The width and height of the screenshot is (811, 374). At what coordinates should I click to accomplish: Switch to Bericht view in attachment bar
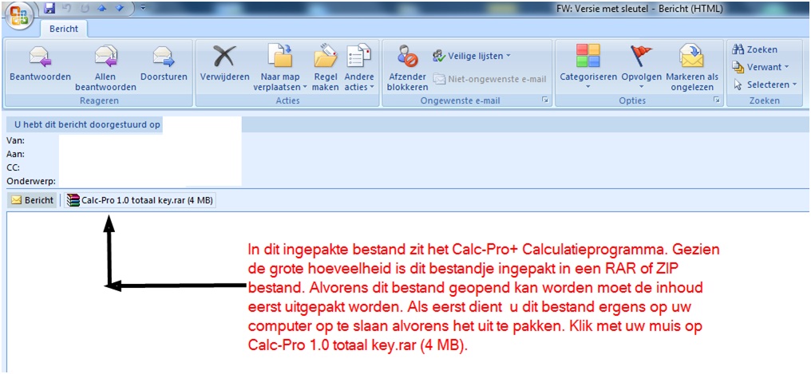[x=33, y=200]
